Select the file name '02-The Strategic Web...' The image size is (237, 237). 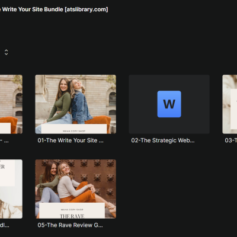click(x=163, y=140)
